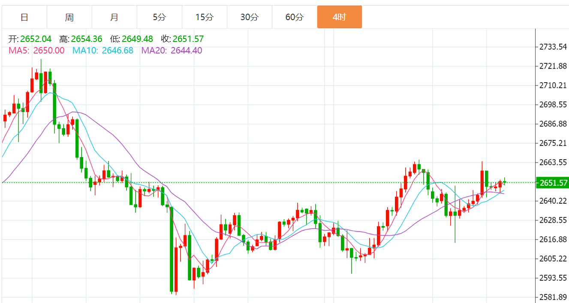Click the 2663.55 price axis label
Viewport: 569px width, 303px height.
pyautogui.click(x=554, y=162)
